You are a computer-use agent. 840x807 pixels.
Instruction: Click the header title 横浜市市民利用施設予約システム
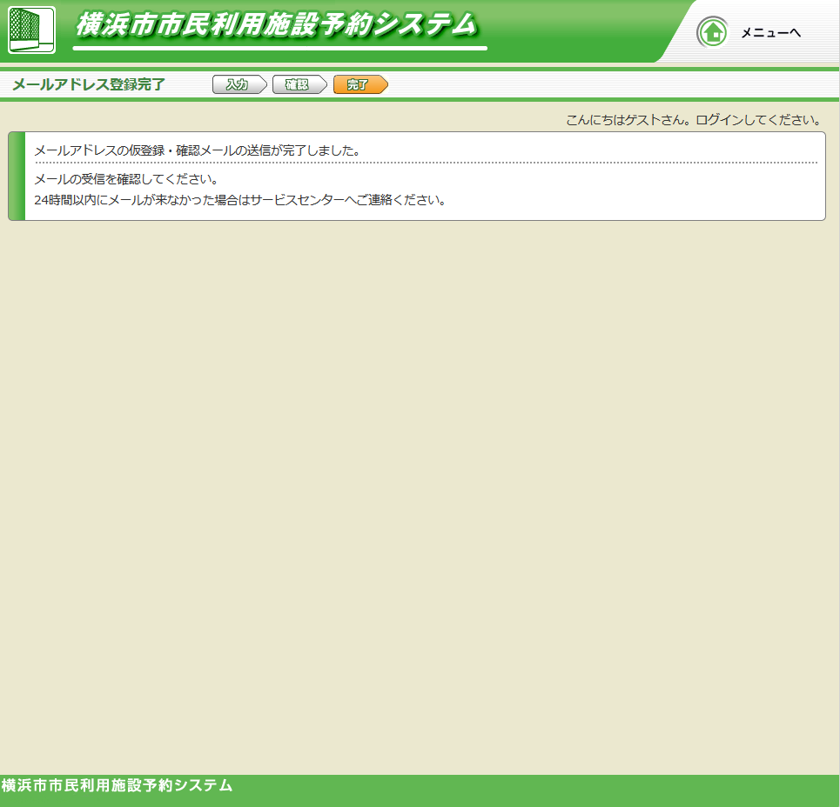click(x=277, y=24)
